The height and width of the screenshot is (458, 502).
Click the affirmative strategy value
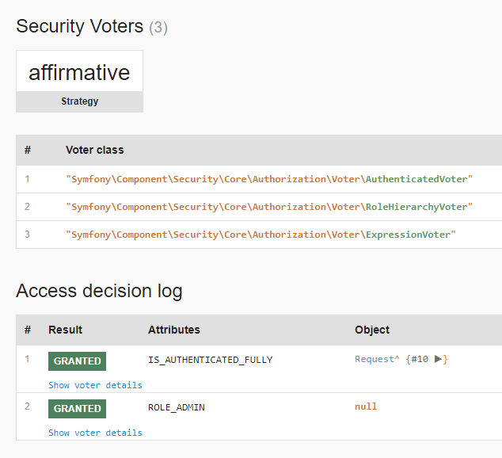pos(79,72)
